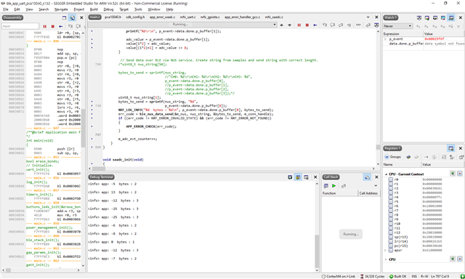Toggle highlighted icon in Registers 1 header
465x279 pixels.
450,148
